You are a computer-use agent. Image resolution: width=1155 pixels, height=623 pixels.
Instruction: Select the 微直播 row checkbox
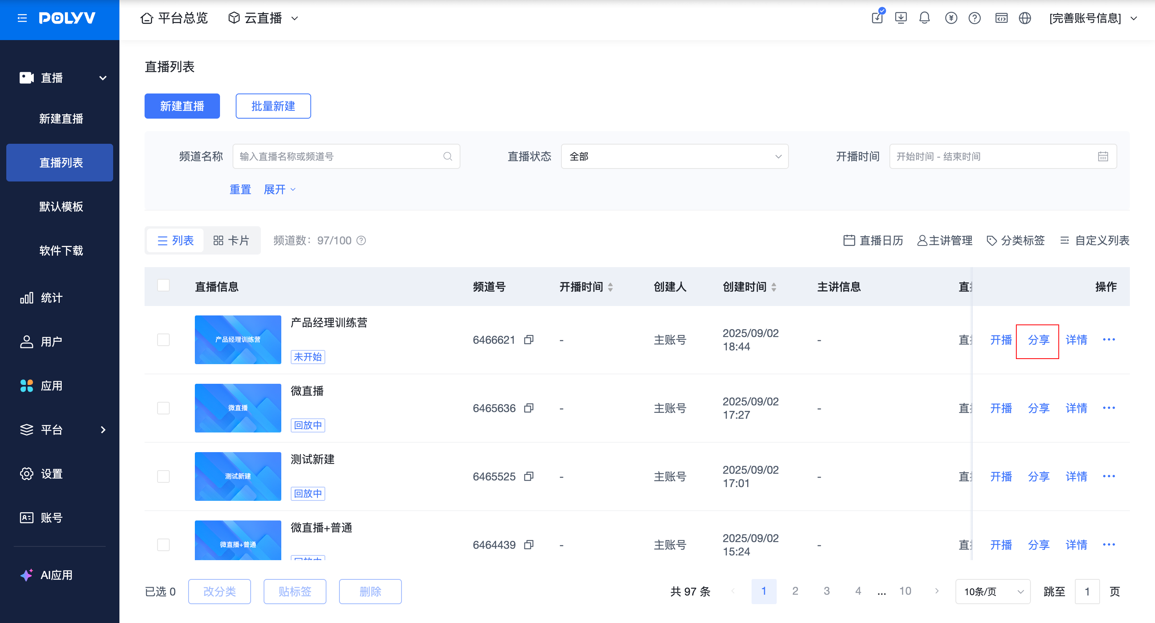pyautogui.click(x=164, y=408)
